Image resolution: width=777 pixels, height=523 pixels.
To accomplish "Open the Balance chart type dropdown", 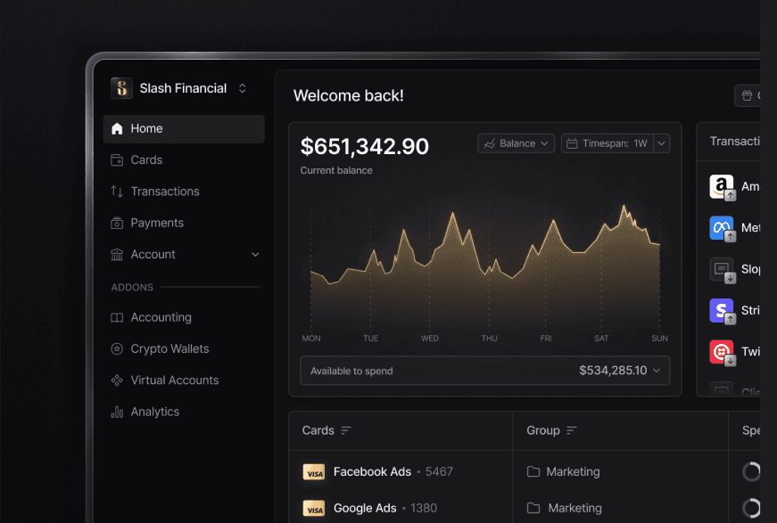I will click(x=516, y=143).
